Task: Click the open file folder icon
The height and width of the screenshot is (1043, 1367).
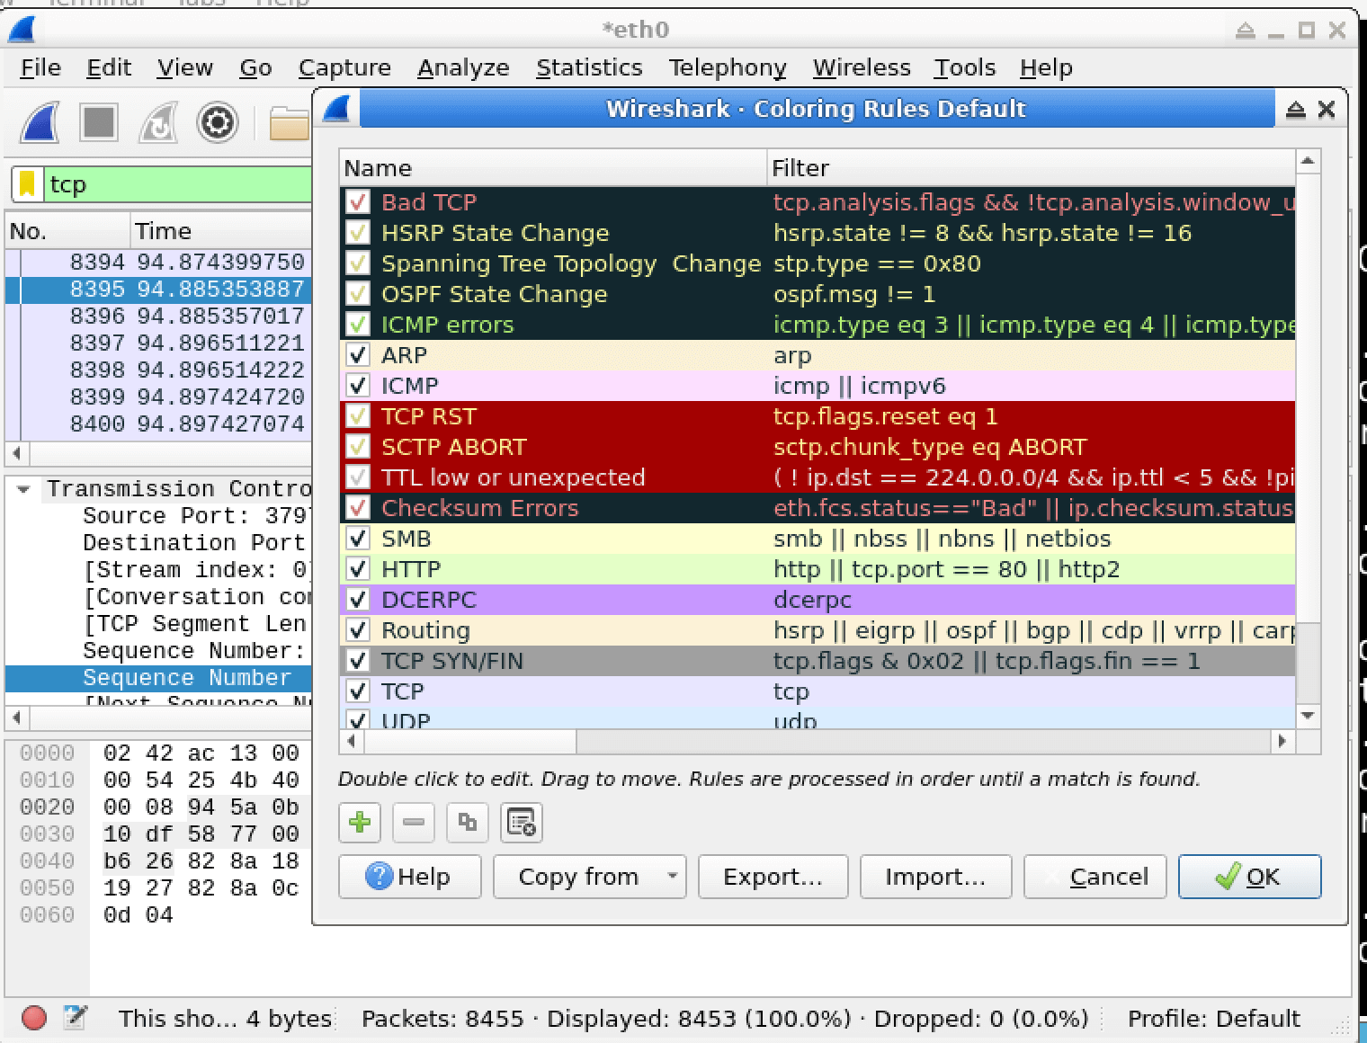Action: click(290, 123)
